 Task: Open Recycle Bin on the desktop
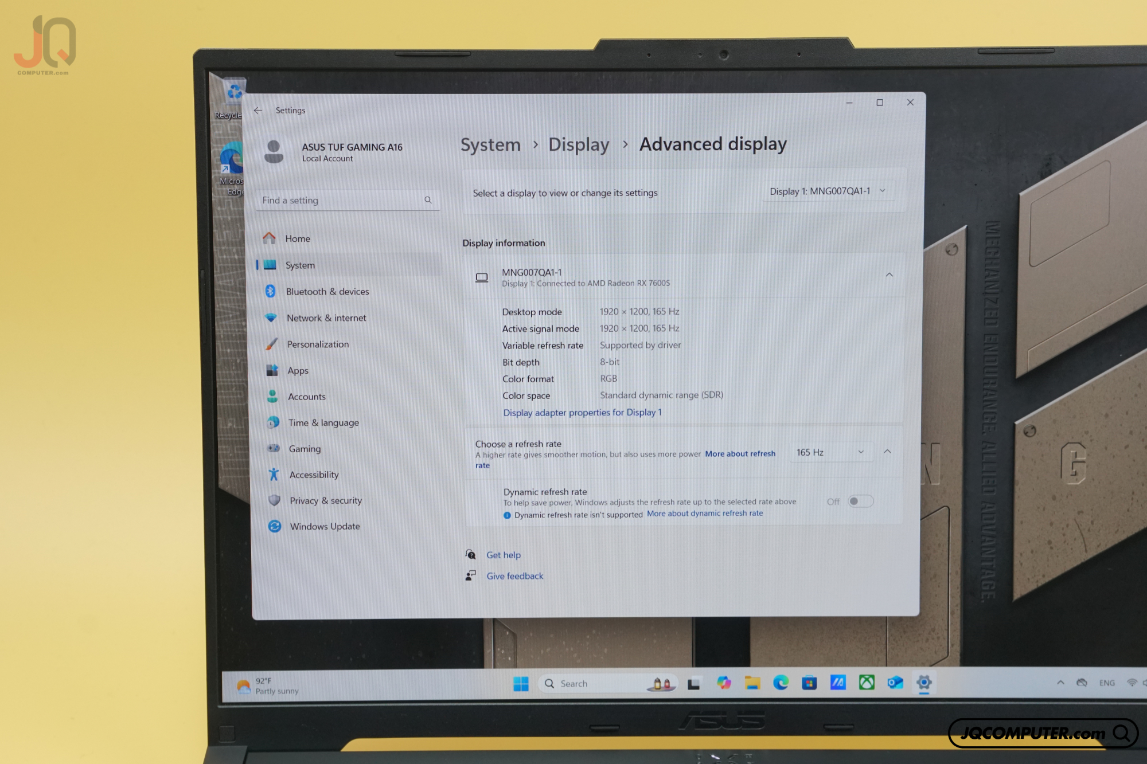click(x=232, y=99)
